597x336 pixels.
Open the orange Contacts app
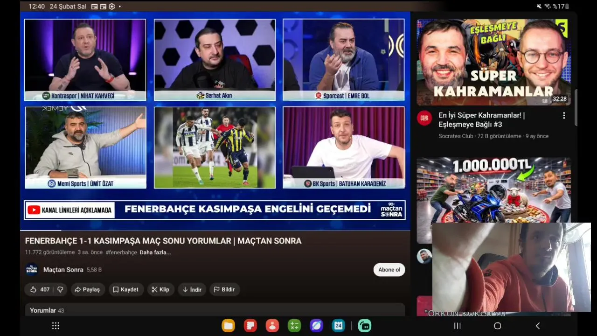[272, 326]
